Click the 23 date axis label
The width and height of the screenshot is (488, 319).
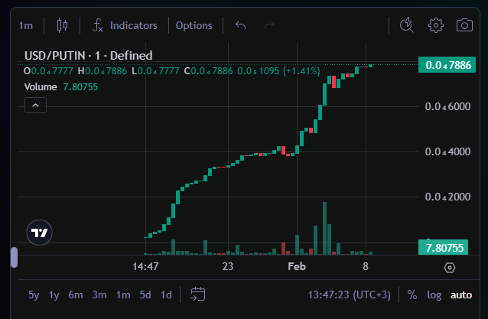pos(228,266)
